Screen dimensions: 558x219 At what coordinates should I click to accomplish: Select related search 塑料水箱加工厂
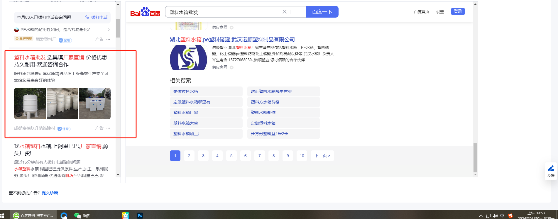pos(206,134)
